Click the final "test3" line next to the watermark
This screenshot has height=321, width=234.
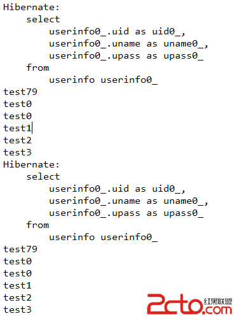(x=17, y=310)
